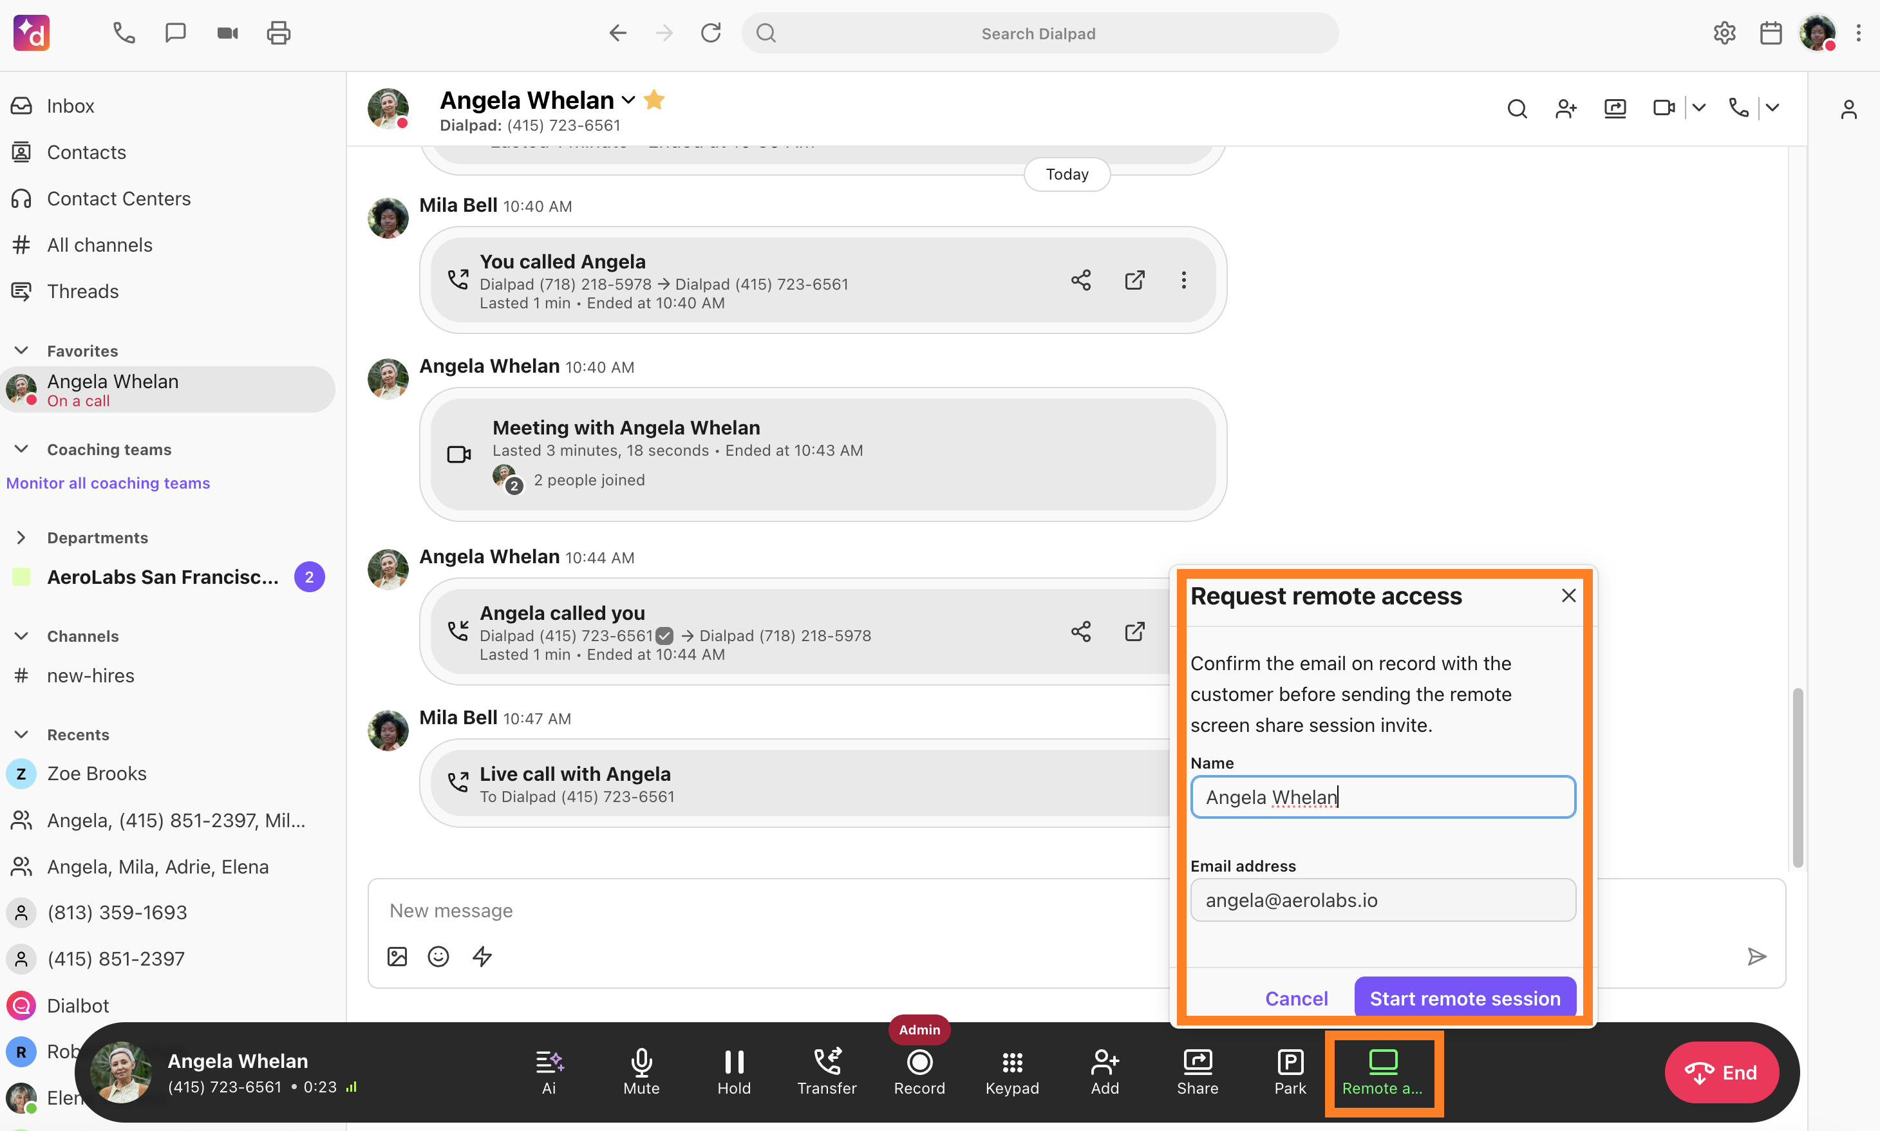Image resolution: width=1880 pixels, height=1131 pixels.
Task: Go back with the left arrow
Action: click(x=617, y=33)
